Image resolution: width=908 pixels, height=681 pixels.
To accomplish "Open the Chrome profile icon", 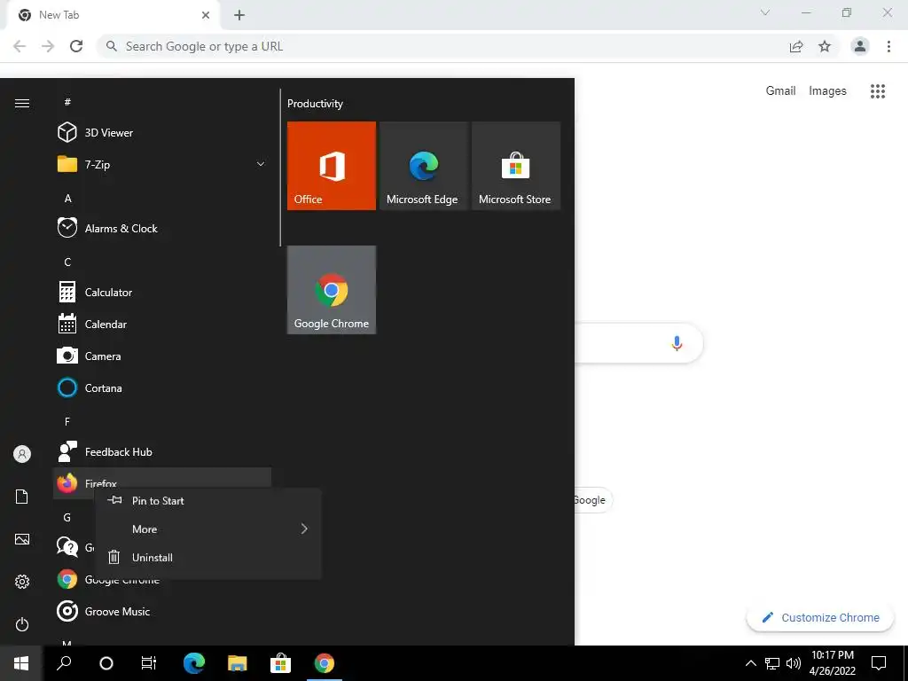I will pyautogui.click(x=860, y=46).
